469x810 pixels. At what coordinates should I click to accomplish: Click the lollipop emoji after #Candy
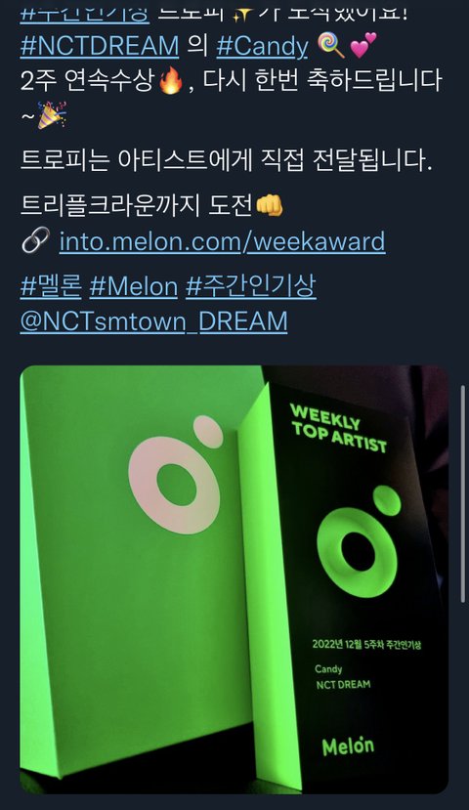330,46
